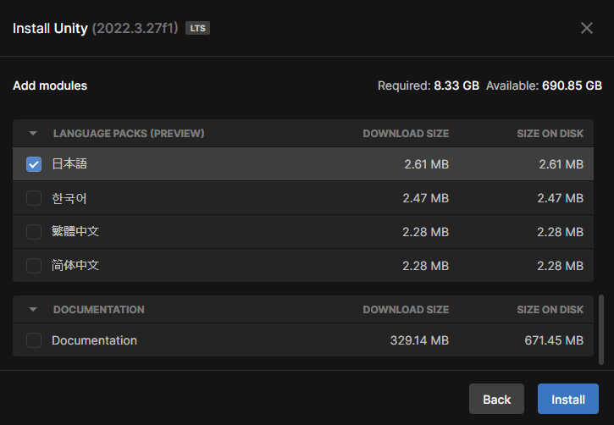Click the 繁體中文 language label

(x=75, y=232)
